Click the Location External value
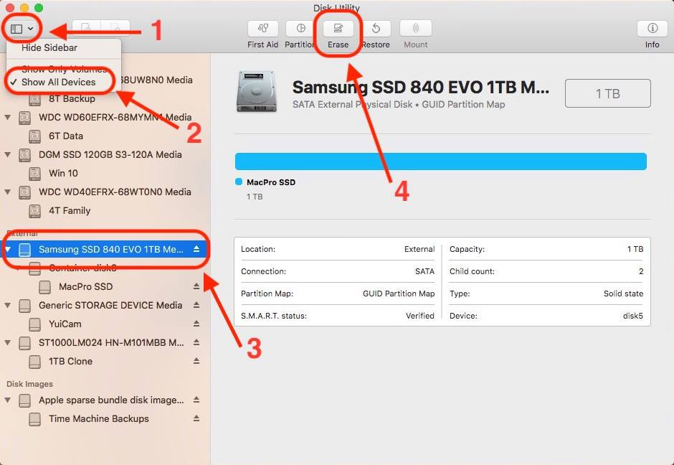 [x=419, y=249]
